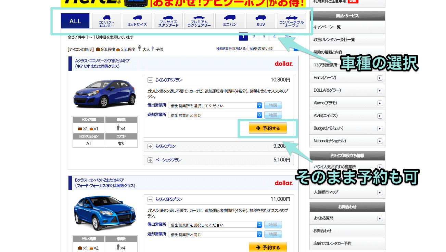This screenshot has width=446, height=252.
Task: Select the プレミアム ラグジュアリー car tab
Action: coord(199,21)
